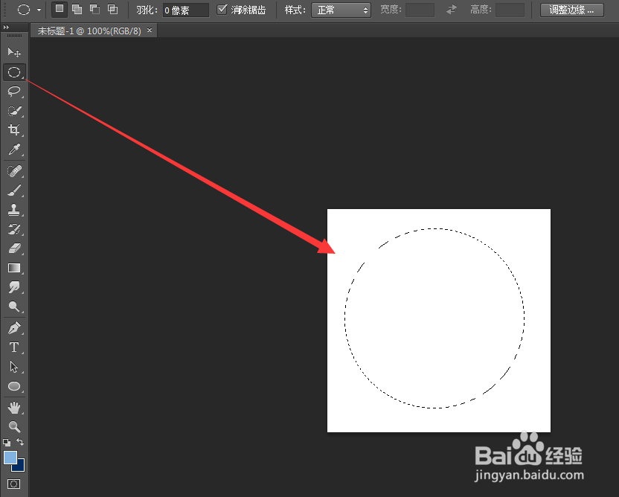
Task: Select the Eyedropper tool
Action: pos(14,150)
